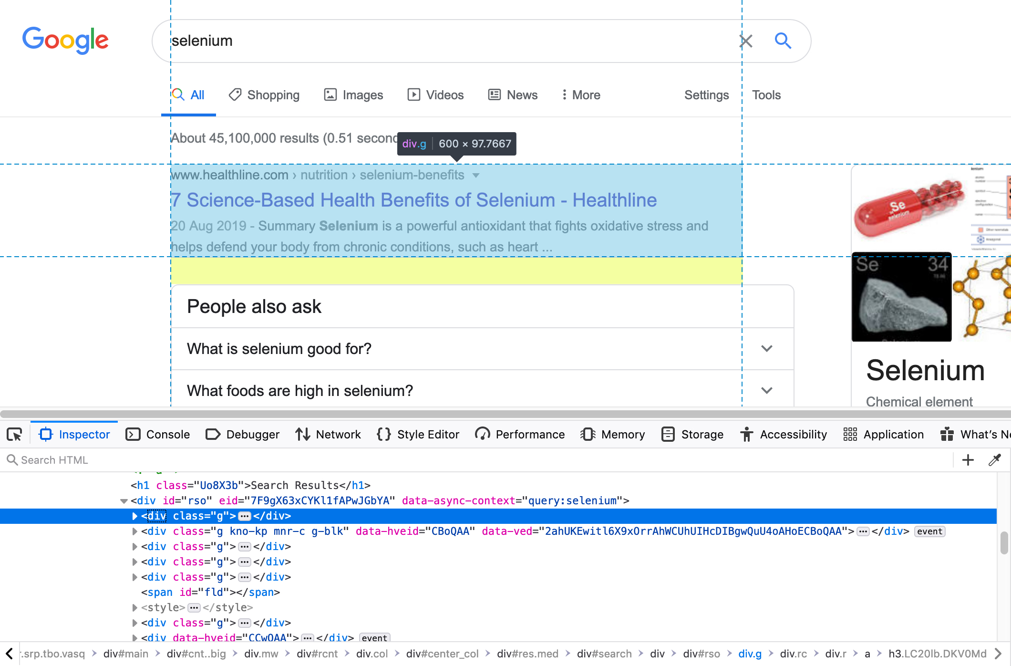Expand the highlighted div class g node

134,516
